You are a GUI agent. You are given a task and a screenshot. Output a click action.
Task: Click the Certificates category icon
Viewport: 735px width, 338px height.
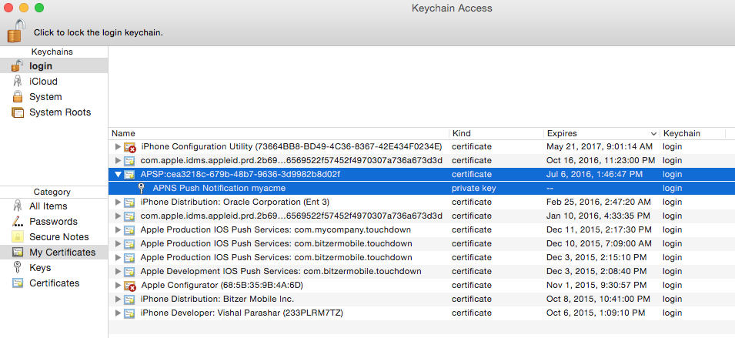[18, 283]
